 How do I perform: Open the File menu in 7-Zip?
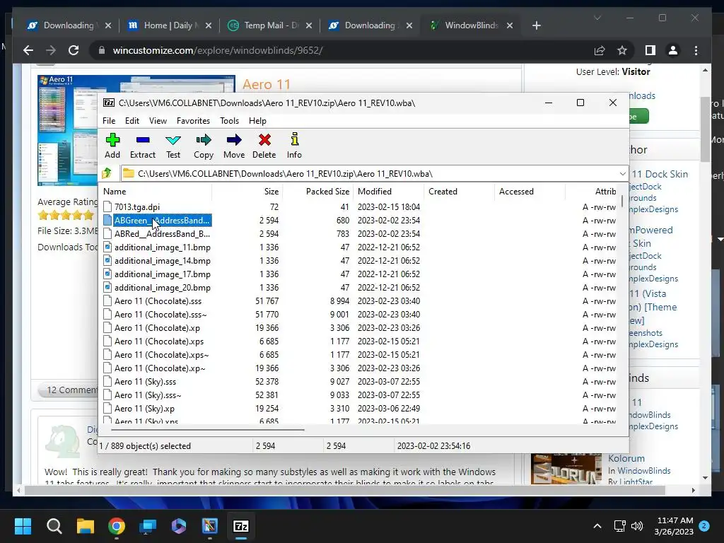pos(109,120)
